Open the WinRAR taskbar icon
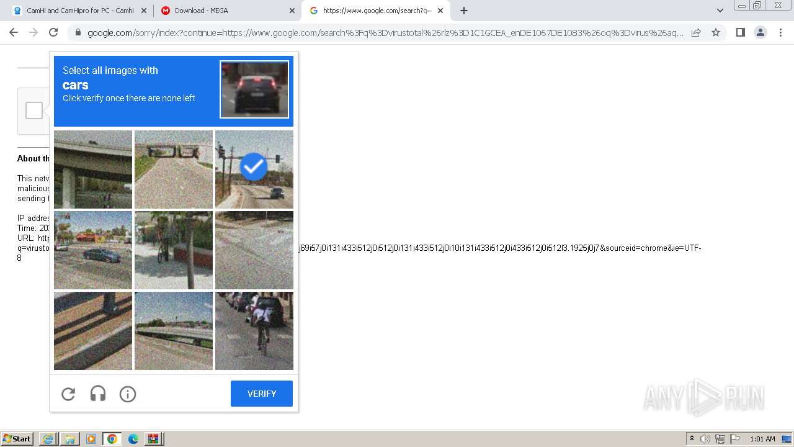 point(153,439)
